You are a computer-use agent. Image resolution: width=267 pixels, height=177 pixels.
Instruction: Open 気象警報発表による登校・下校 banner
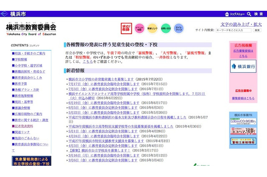[x=32, y=161]
